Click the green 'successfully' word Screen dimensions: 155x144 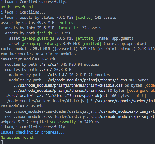pos(63,122)
